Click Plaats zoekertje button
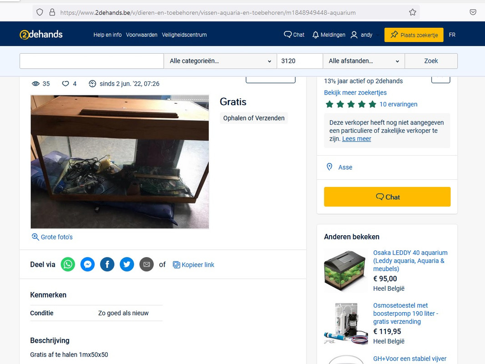The width and height of the screenshot is (485, 364). (414, 35)
